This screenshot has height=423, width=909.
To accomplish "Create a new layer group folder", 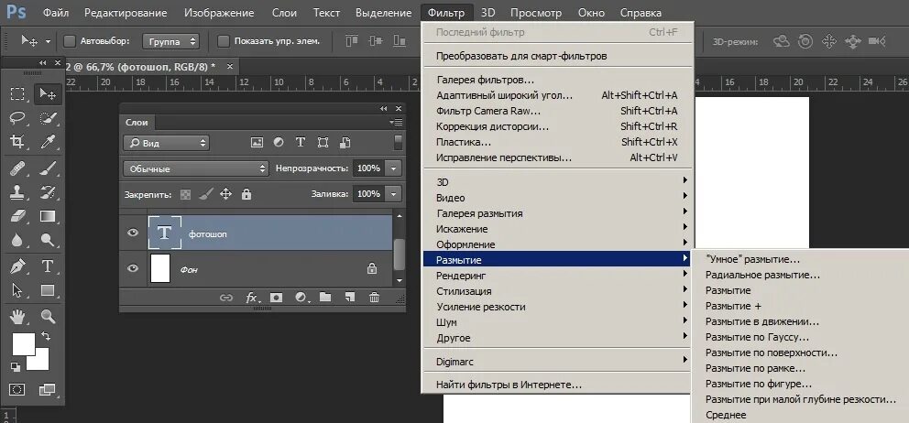I will tap(325, 298).
